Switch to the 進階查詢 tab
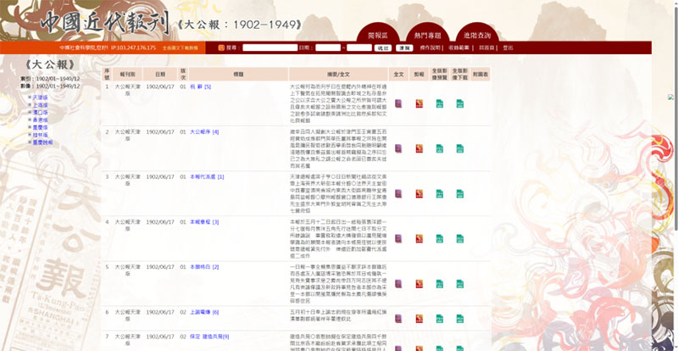Image resolution: width=678 pixels, height=351 pixels. (x=477, y=34)
